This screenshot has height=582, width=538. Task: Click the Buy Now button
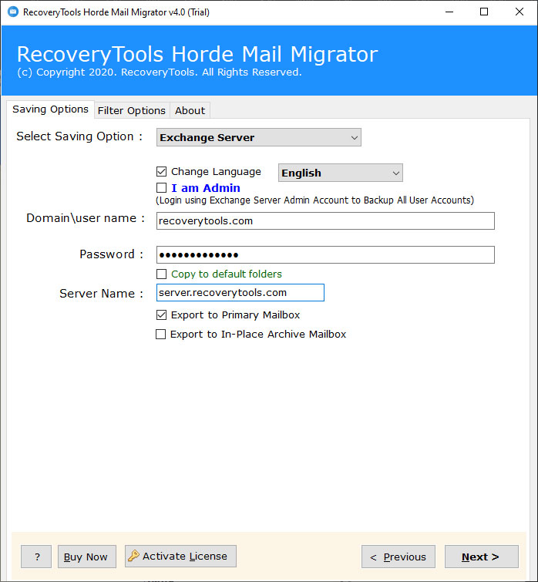point(87,557)
